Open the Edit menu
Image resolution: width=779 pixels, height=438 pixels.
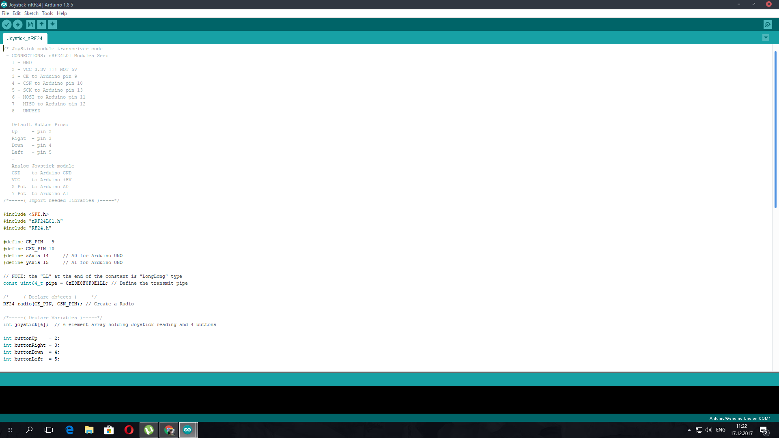[17, 13]
